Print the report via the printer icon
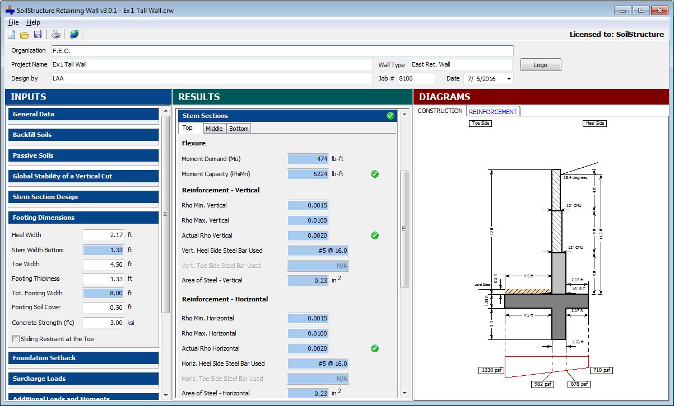Image resolution: width=674 pixels, height=406 pixels. pyautogui.click(x=55, y=34)
